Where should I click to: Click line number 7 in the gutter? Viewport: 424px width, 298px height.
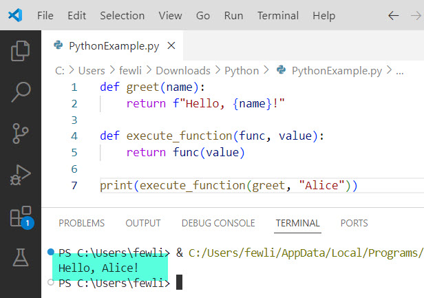74,186
